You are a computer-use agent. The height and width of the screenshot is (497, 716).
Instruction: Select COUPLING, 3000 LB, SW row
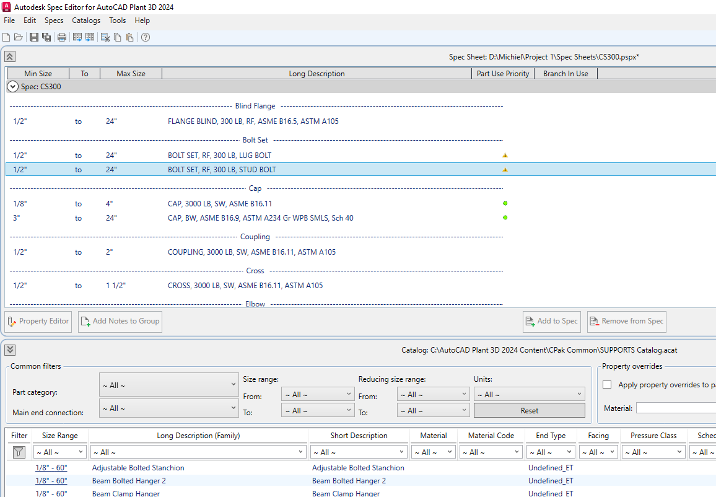360,252
